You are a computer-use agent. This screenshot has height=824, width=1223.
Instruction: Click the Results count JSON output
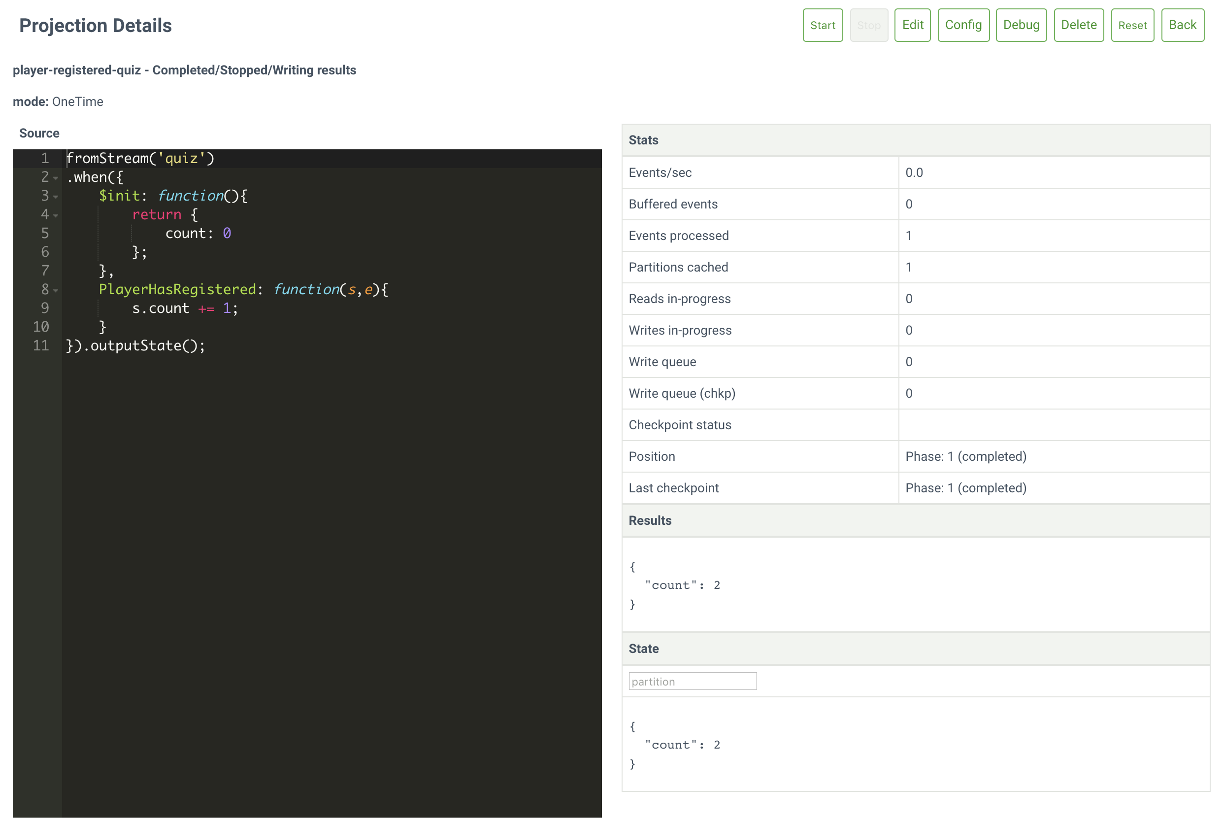682,585
